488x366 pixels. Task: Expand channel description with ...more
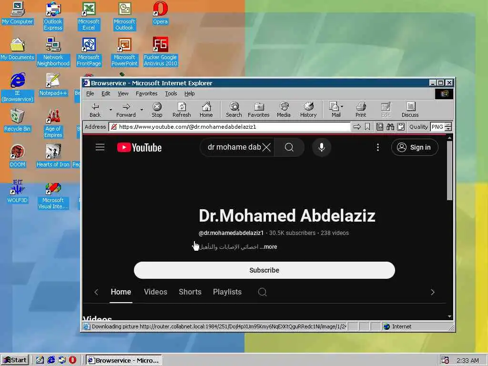tap(268, 247)
